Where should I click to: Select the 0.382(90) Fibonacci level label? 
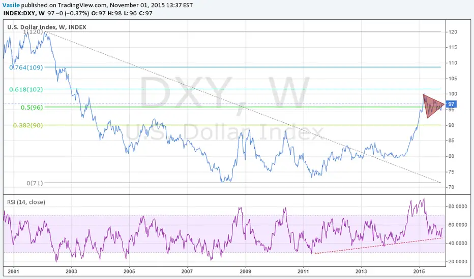coord(28,125)
